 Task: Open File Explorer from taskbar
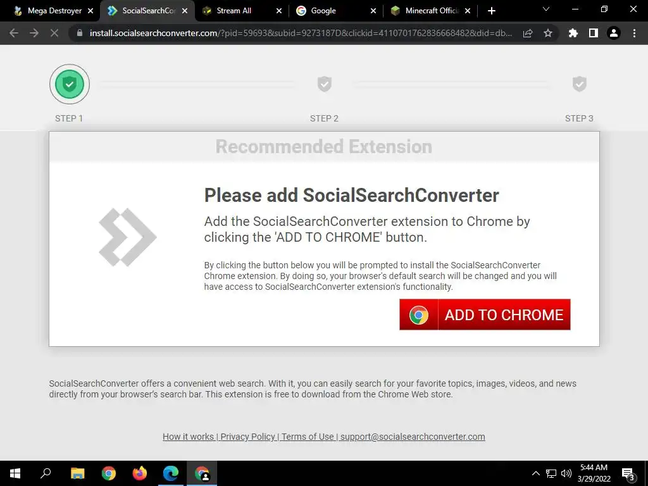pos(78,473)
